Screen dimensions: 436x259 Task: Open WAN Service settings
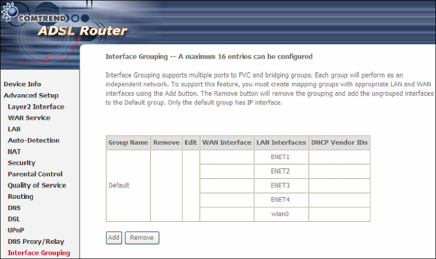point(29,118)
